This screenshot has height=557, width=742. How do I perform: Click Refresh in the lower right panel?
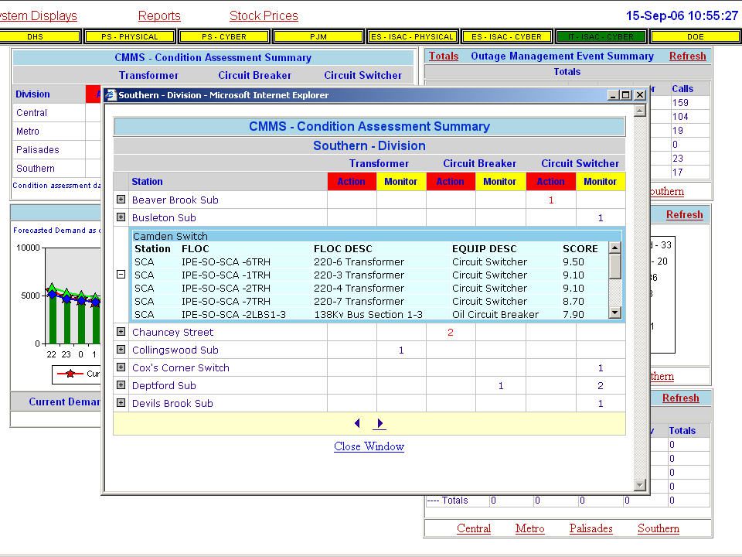[x=680, y=398]
